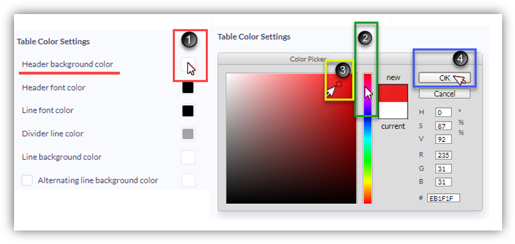
Task: Click the B blue value field
Action: pyautogui.click(x=443, y=182)
